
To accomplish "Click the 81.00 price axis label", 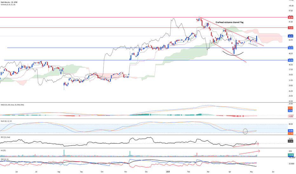I will click(291, 22).
